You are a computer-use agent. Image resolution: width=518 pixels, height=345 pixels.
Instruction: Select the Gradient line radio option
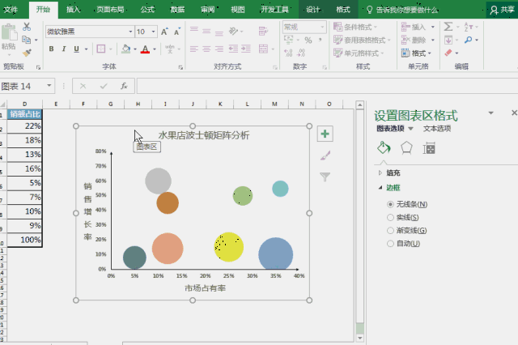pyautogui.click(x=390, y=230)
